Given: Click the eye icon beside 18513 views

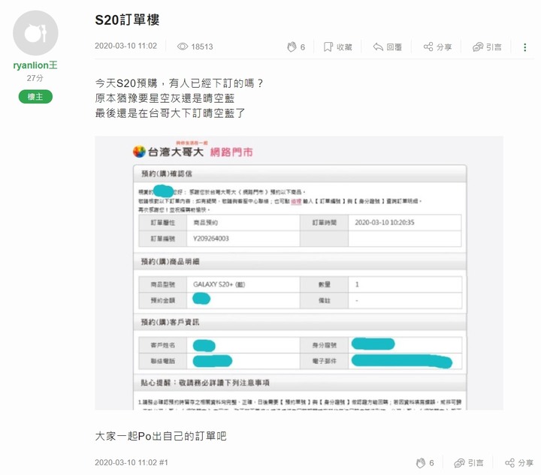Looking at the screenshot, I should point(183,47).
